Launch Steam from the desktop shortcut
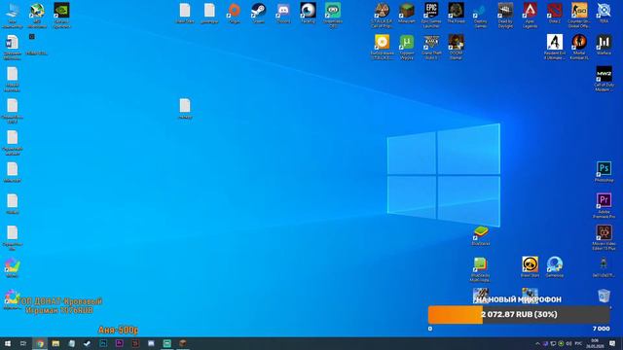The image size is (623, 350). point(259,13)
